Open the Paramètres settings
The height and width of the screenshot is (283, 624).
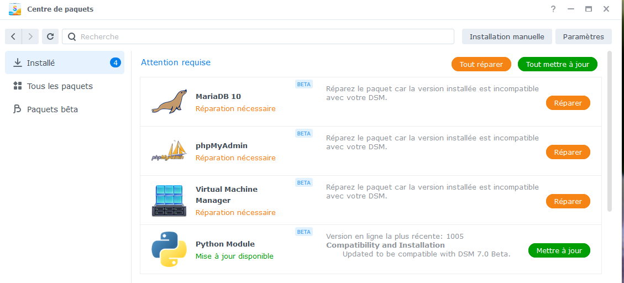pyautogui.click(x=583, y=36)
